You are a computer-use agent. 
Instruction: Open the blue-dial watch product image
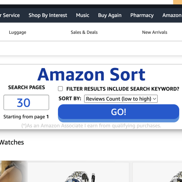(x=78, y=172)
